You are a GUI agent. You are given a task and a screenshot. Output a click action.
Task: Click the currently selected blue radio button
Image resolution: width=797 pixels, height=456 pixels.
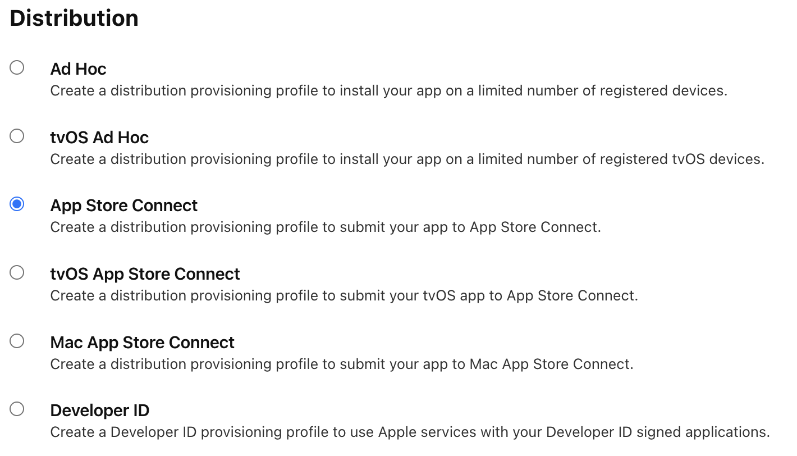17,204
